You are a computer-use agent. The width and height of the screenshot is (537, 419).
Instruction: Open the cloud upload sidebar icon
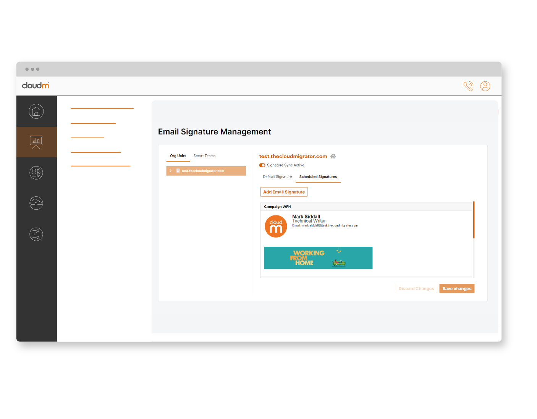36,203
